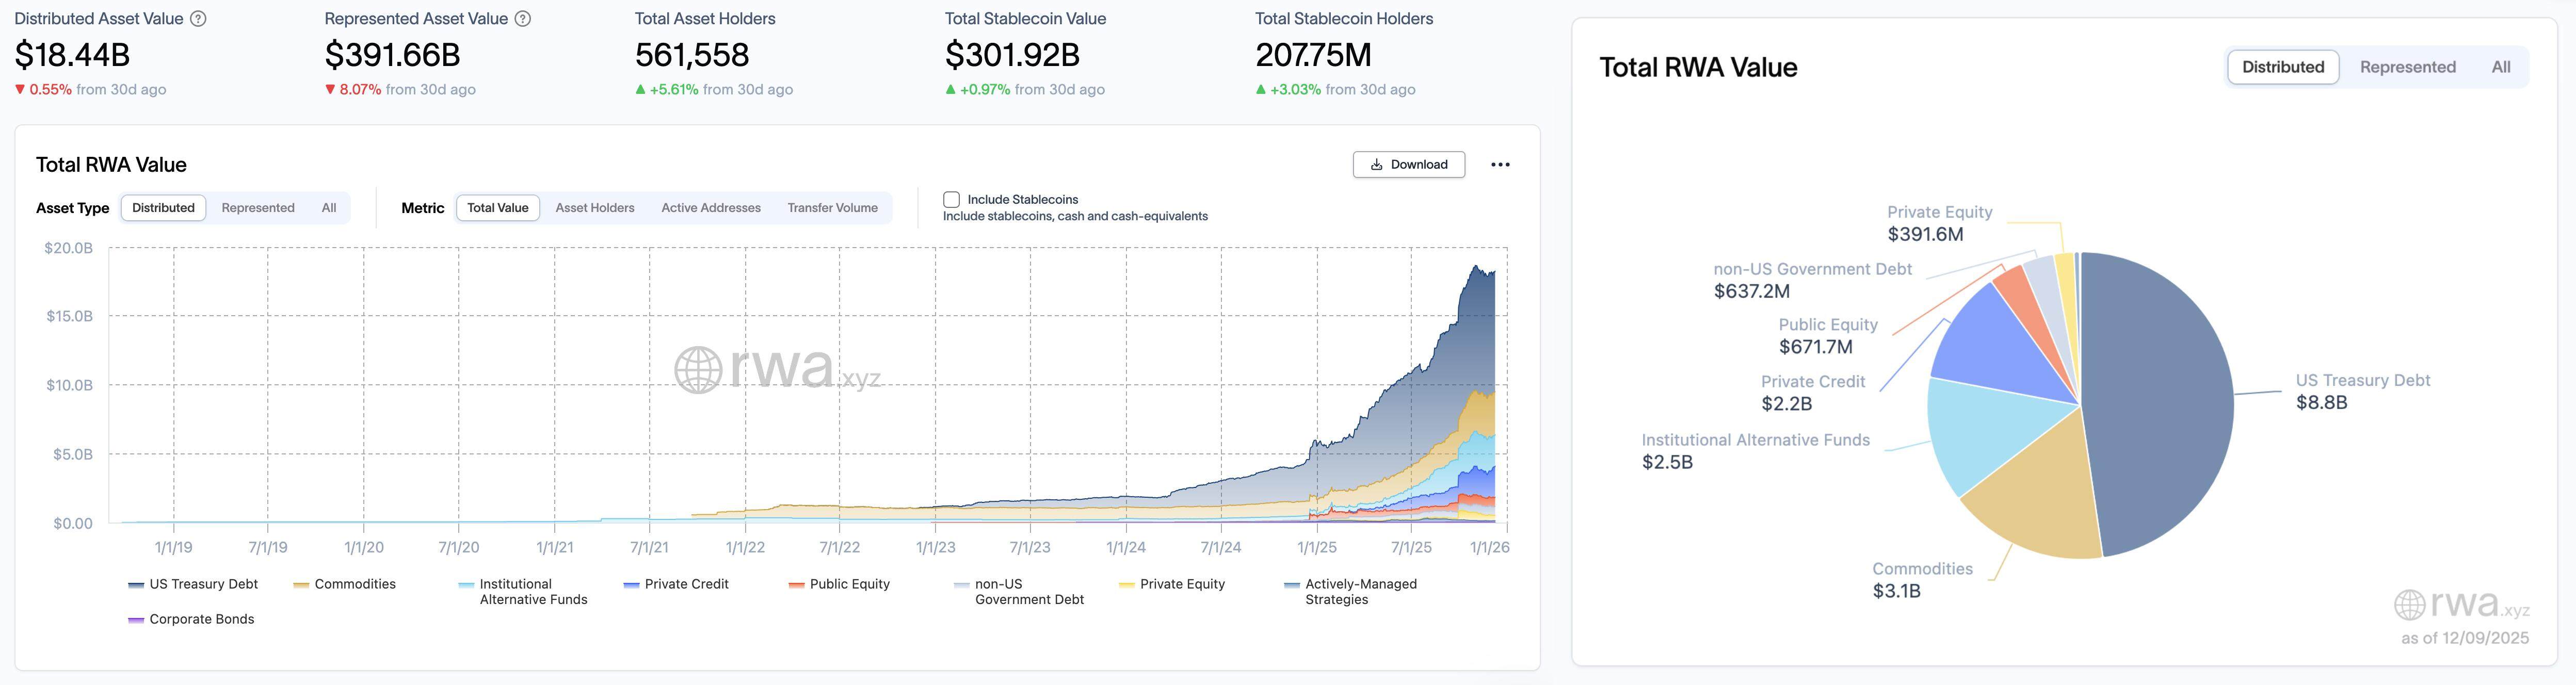Enable the Include Stablecoins checkbox

(x=951, y=200)
